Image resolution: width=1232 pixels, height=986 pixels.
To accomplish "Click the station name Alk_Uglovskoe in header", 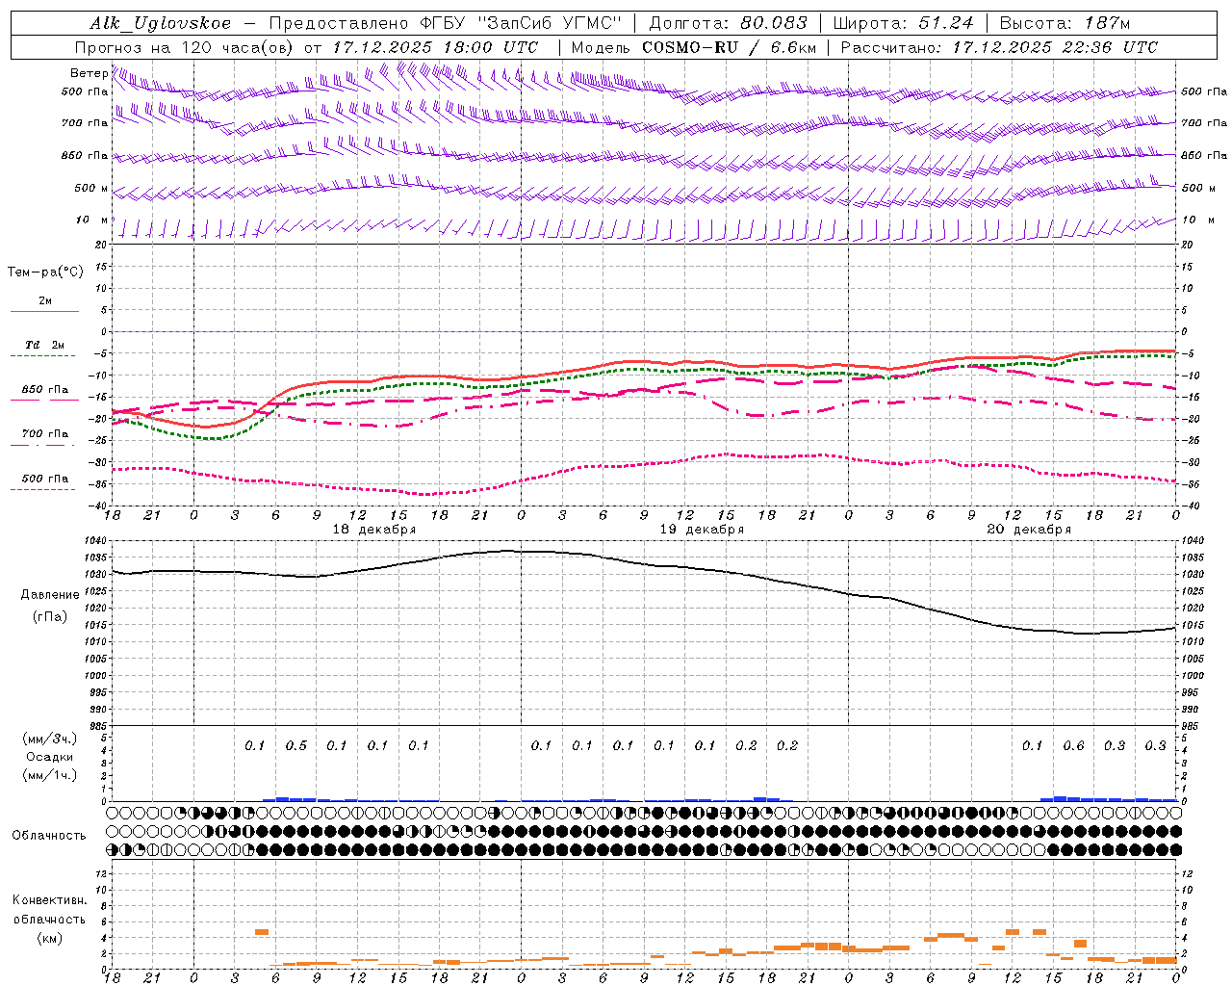I will tap(161, 23).
